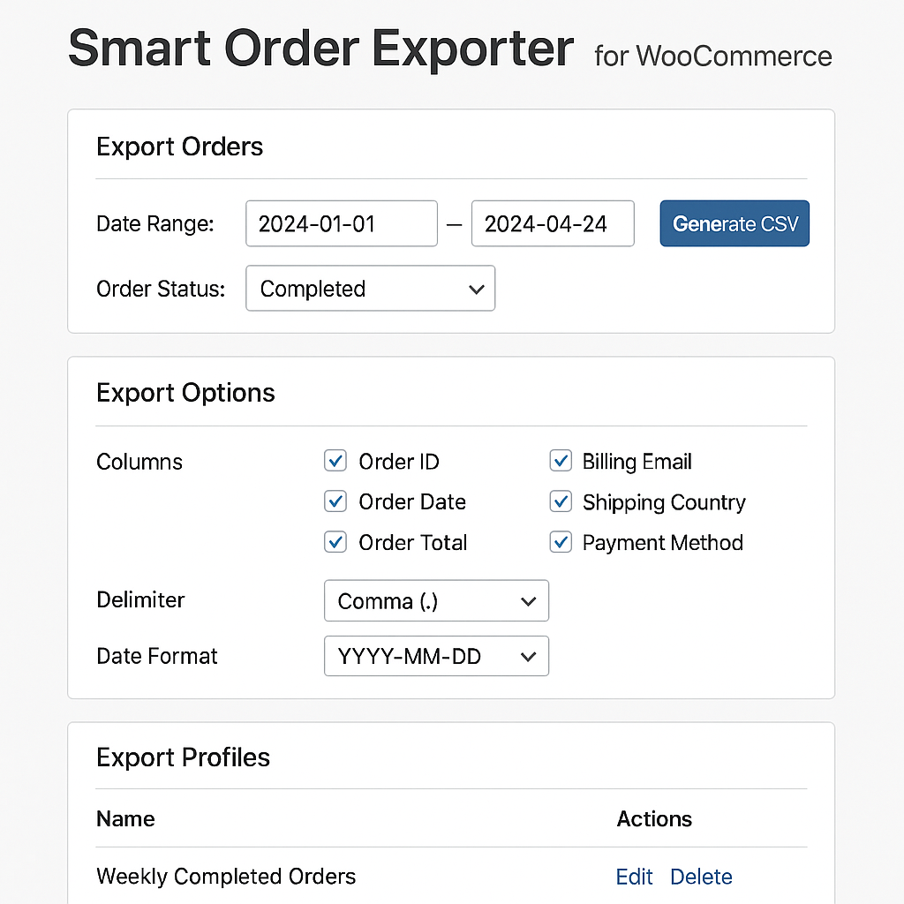Expand the Delimiter dropdown

pos(436,601)
